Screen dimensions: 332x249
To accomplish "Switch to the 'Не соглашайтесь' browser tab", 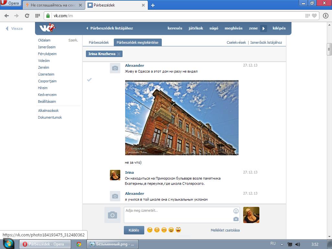I will (54, 5).
